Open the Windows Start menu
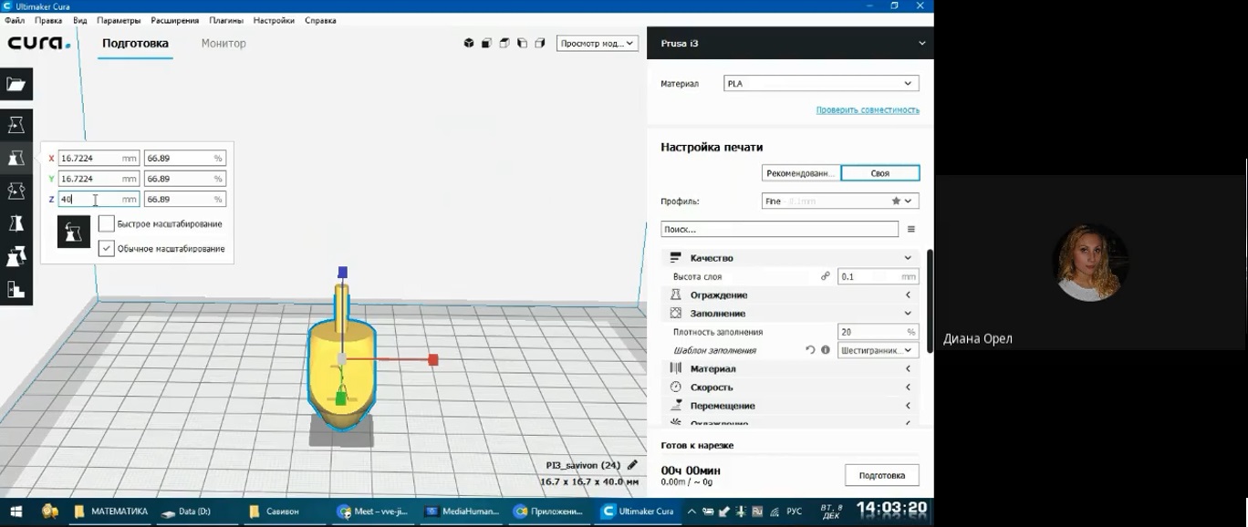The image size is (1248, 527). click(15, 511)
